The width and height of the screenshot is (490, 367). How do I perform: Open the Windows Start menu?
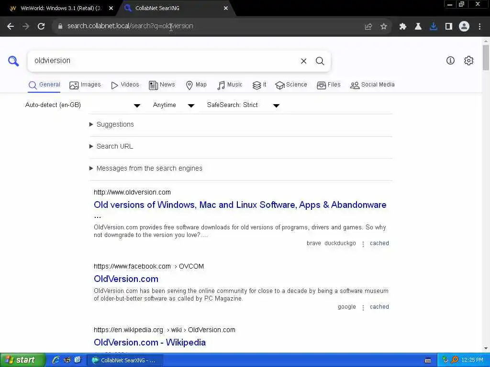click(x=22, y=360)
